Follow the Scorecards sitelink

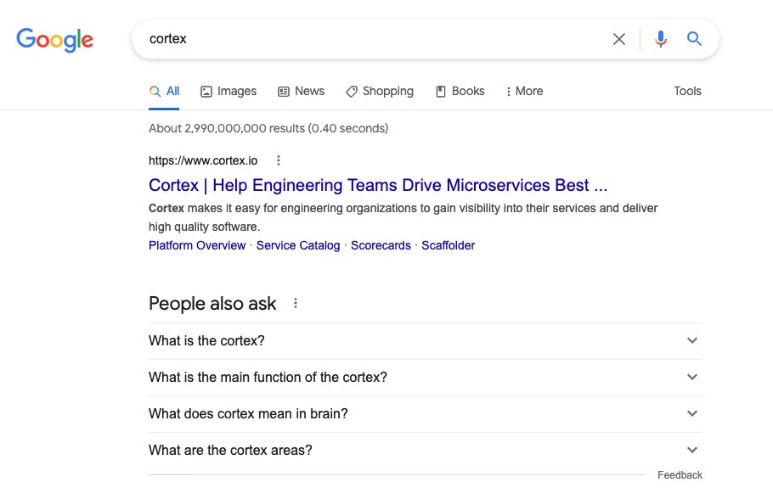[381, 245]
